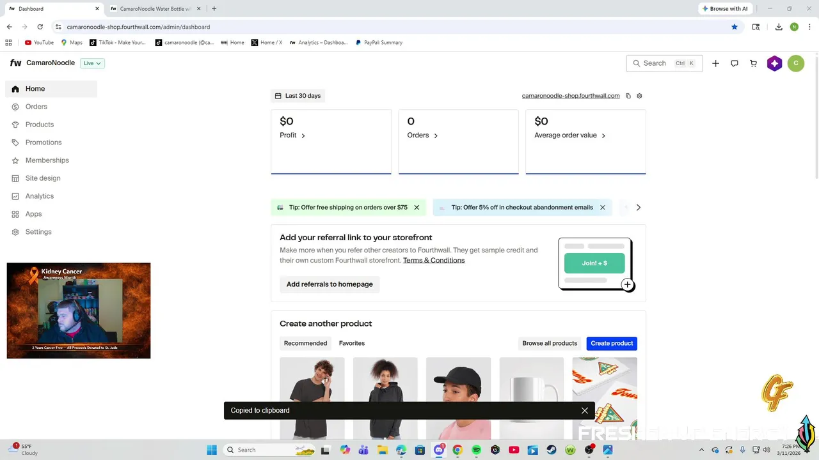Open the Windows Start menu

tap(212, 450)
